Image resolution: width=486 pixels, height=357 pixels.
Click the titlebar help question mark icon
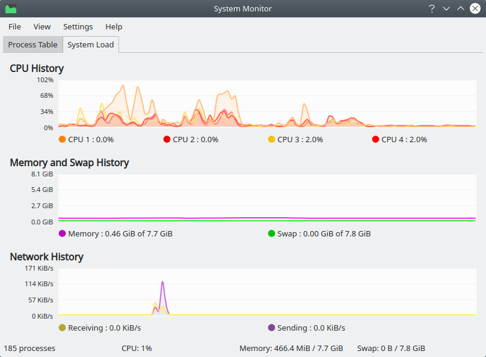click(x=431, y=9)
